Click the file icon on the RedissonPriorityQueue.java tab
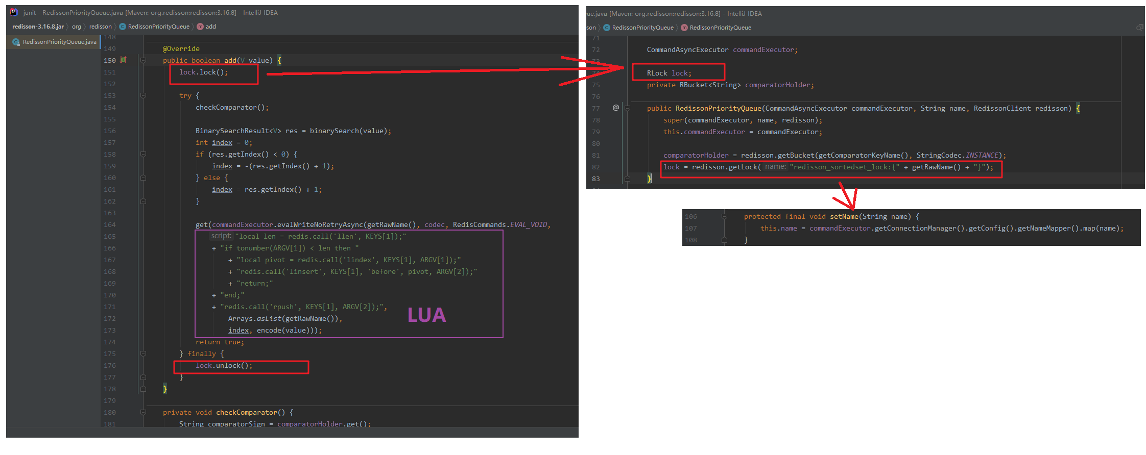The width and height of the screenshot is (1146, 455). [x=16, y=42]
